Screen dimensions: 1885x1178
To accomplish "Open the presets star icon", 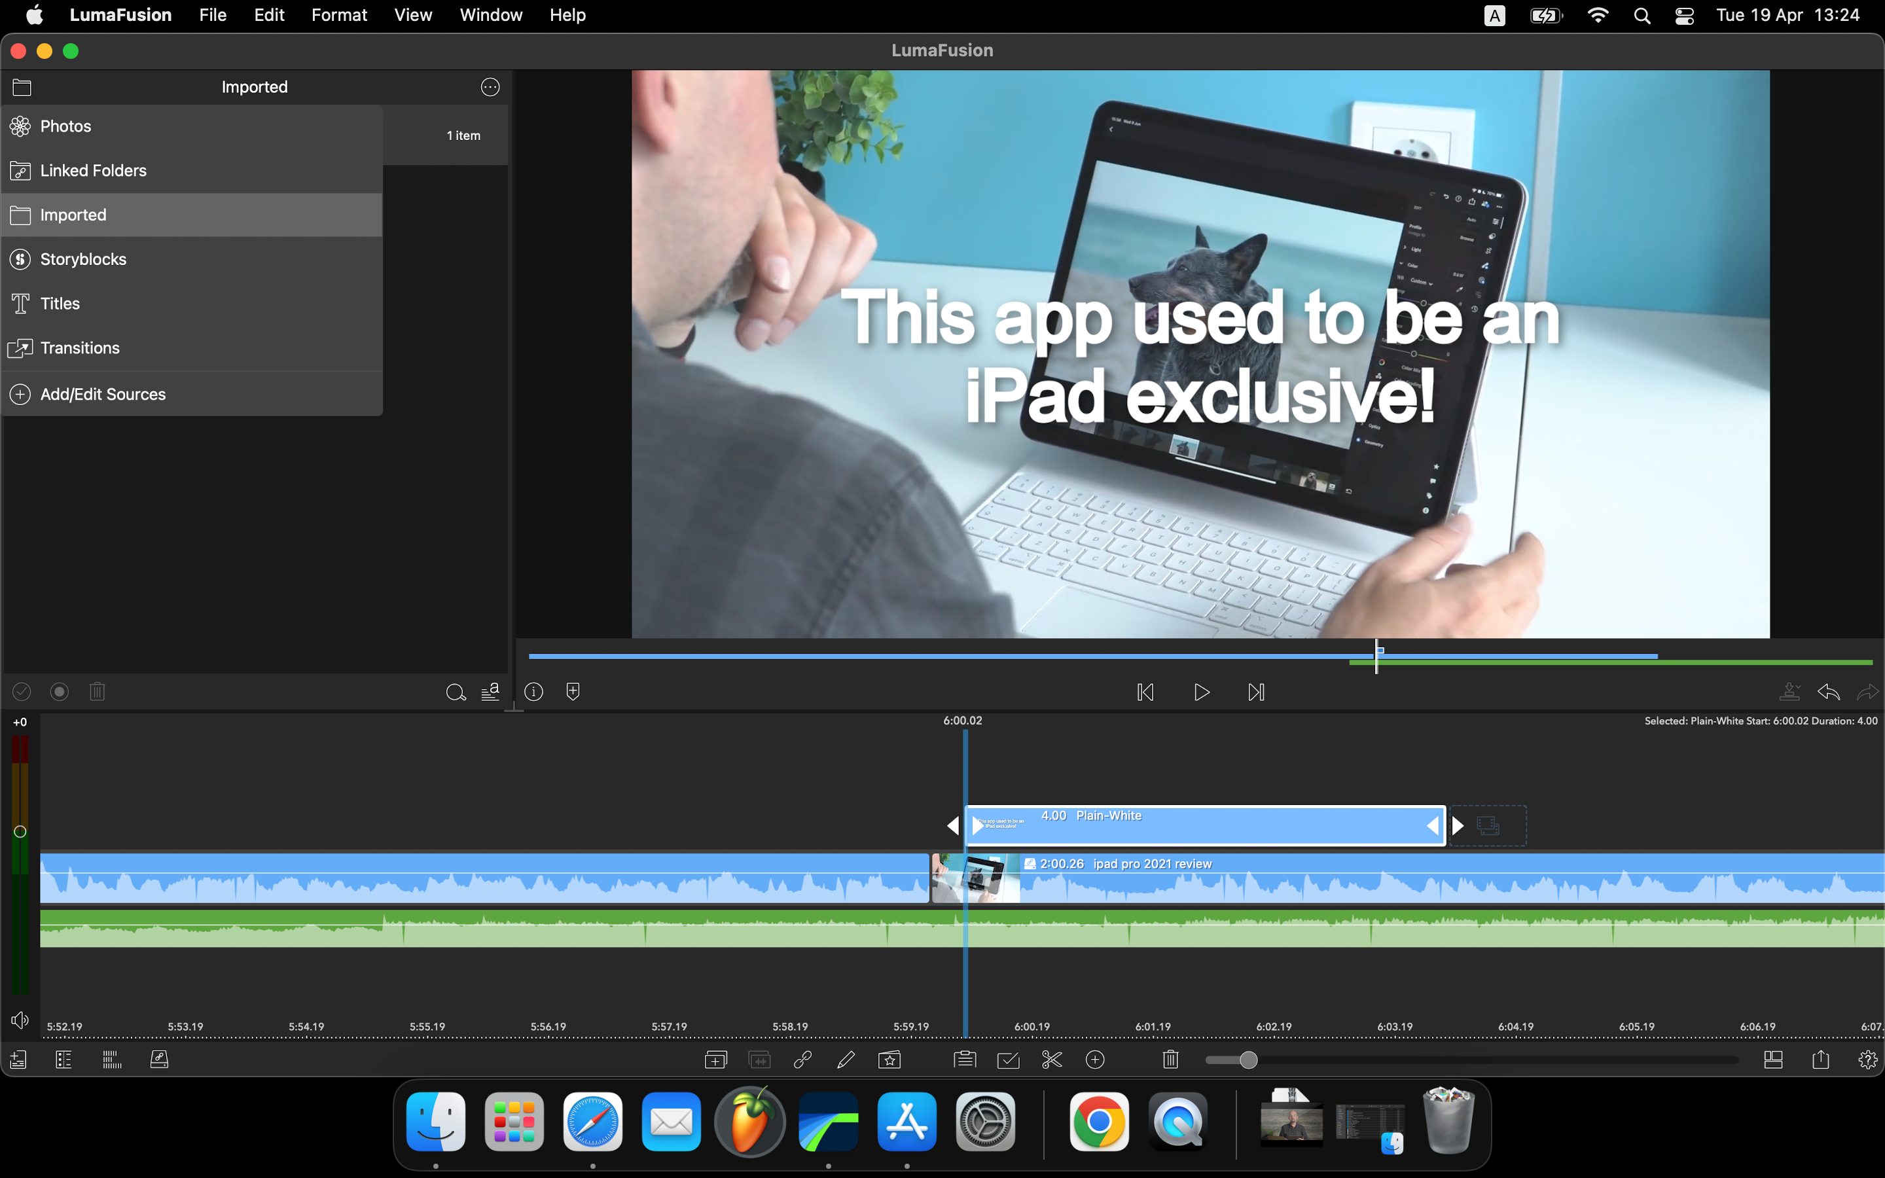I will [889, 1060].
